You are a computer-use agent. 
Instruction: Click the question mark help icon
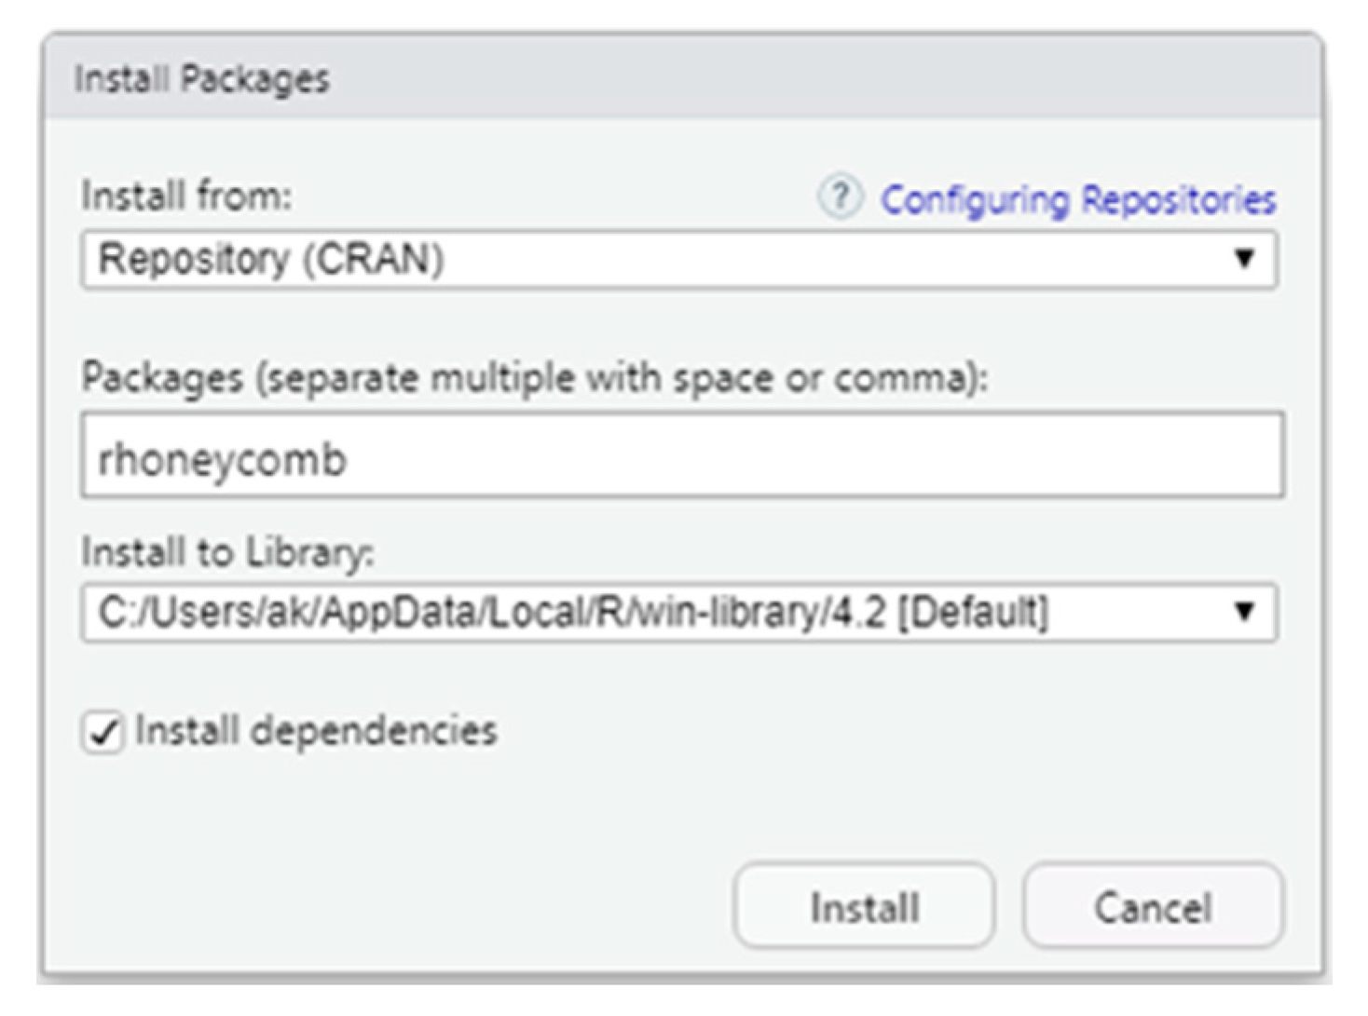[x=840, y=197]
